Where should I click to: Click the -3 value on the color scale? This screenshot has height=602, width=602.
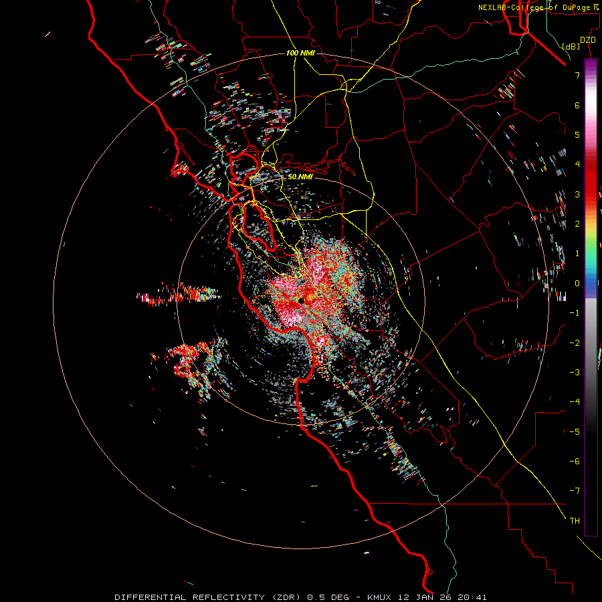(575, 372)
